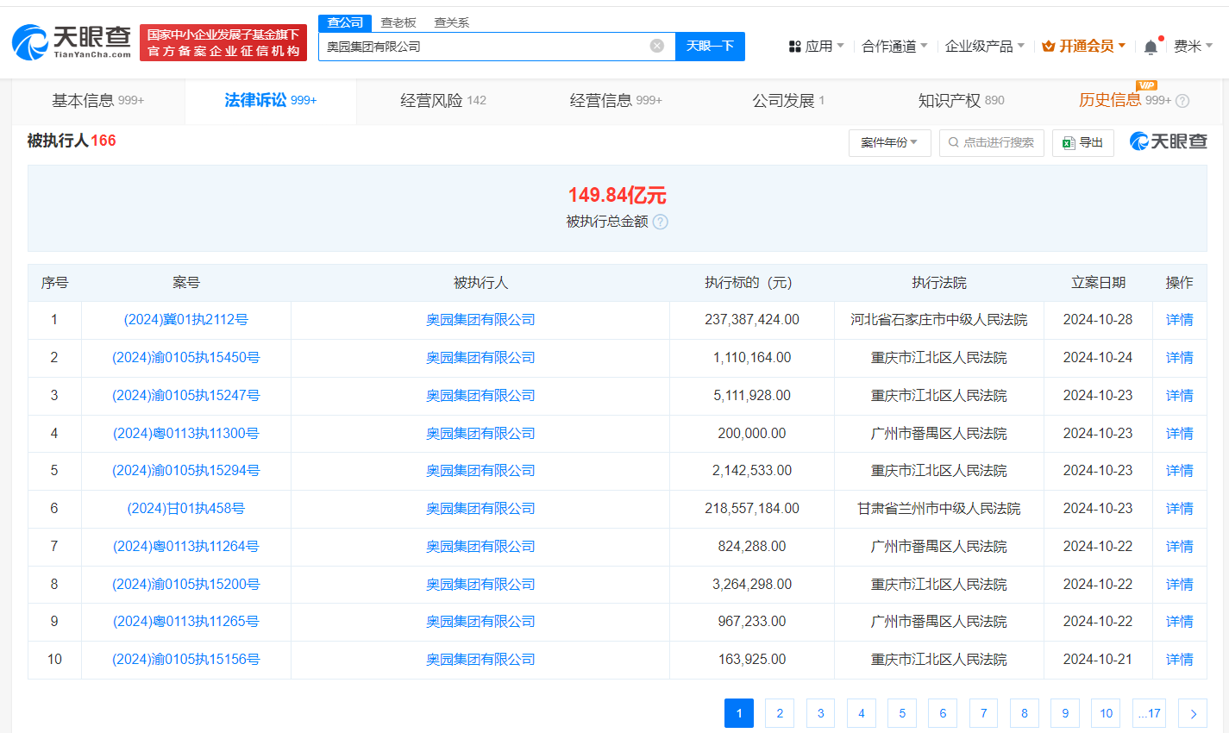This screenshot has width=1229, height=733.
Task: Expand the 案件年份 year filter dropdown
Action: point(889,142)
